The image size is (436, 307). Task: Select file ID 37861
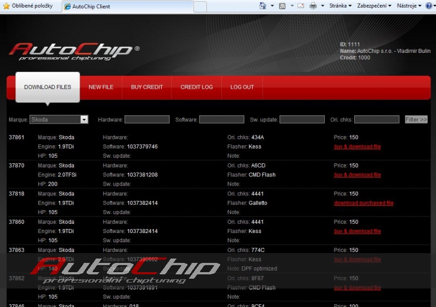click(16, 137)
